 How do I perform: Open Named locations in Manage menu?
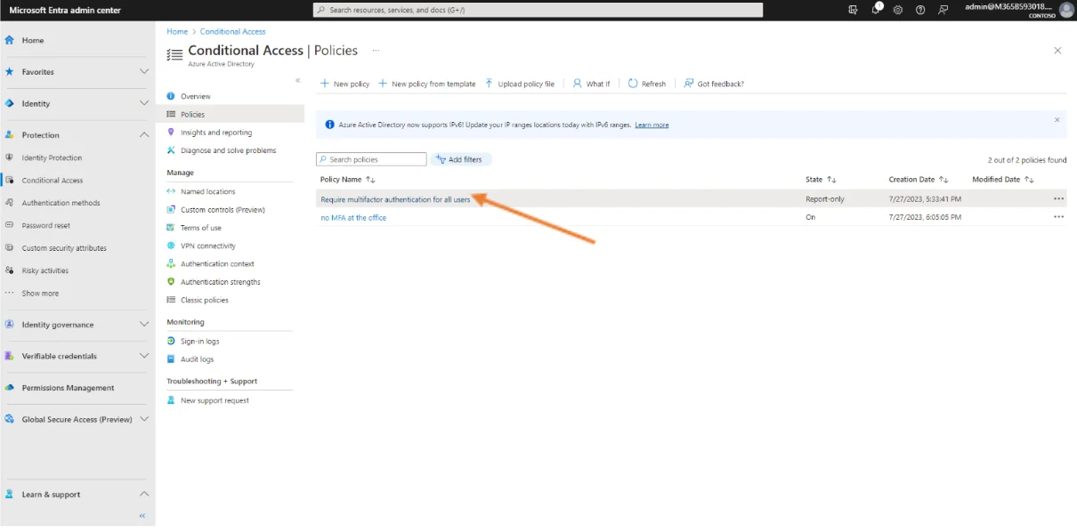click(207, 191)
